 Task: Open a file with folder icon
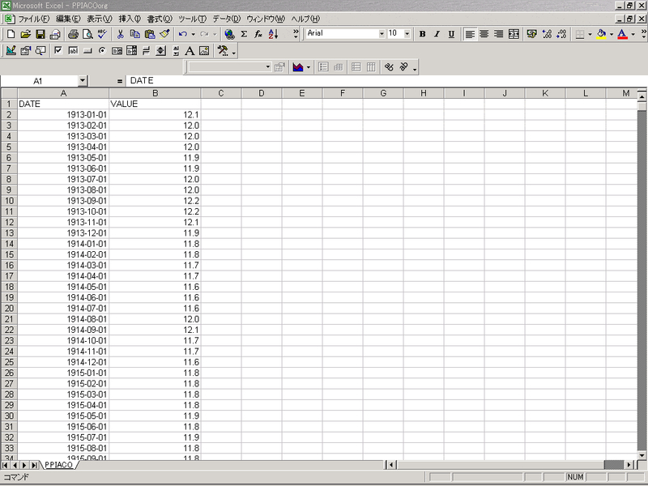[26, 34]
